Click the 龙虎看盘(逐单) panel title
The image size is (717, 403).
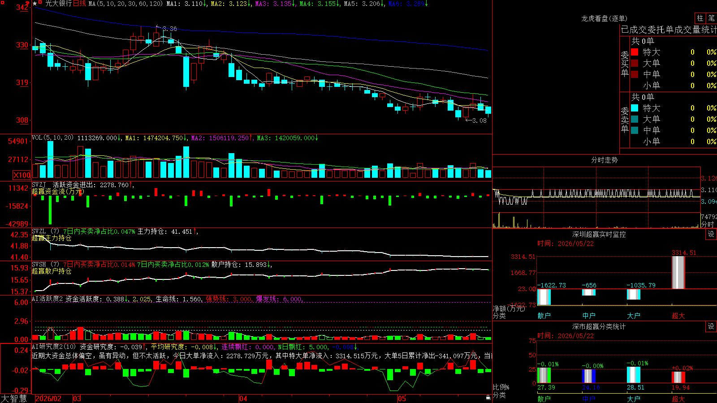605,18
